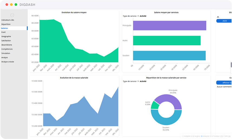Image resolution: width=232 pixels, height=139 pixels.
Task: Open the Répartition page
Action: (x=6, y=24)
